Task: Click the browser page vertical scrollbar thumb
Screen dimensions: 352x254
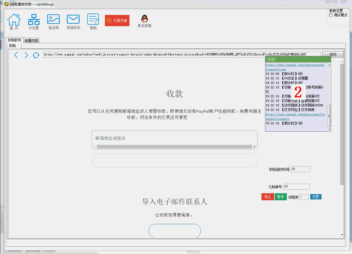Action: pyautogui.click(x=342, y=124)
